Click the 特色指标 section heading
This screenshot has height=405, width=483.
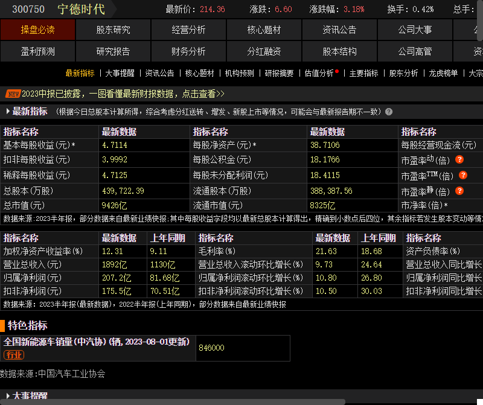point(27,325)
